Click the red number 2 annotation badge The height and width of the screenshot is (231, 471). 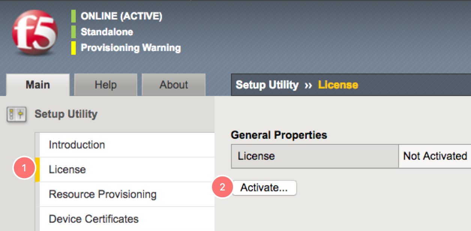click(x=222, y=187)
